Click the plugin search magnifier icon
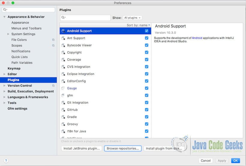This screenshot has height=166, width=246. (63, 17)
